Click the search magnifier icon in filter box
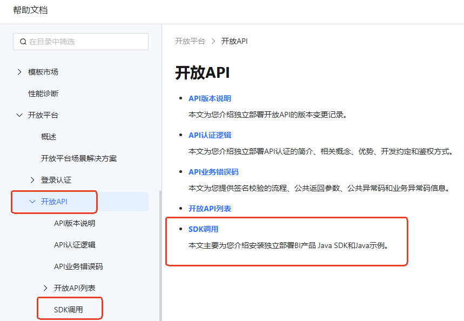 pos(23,42)
